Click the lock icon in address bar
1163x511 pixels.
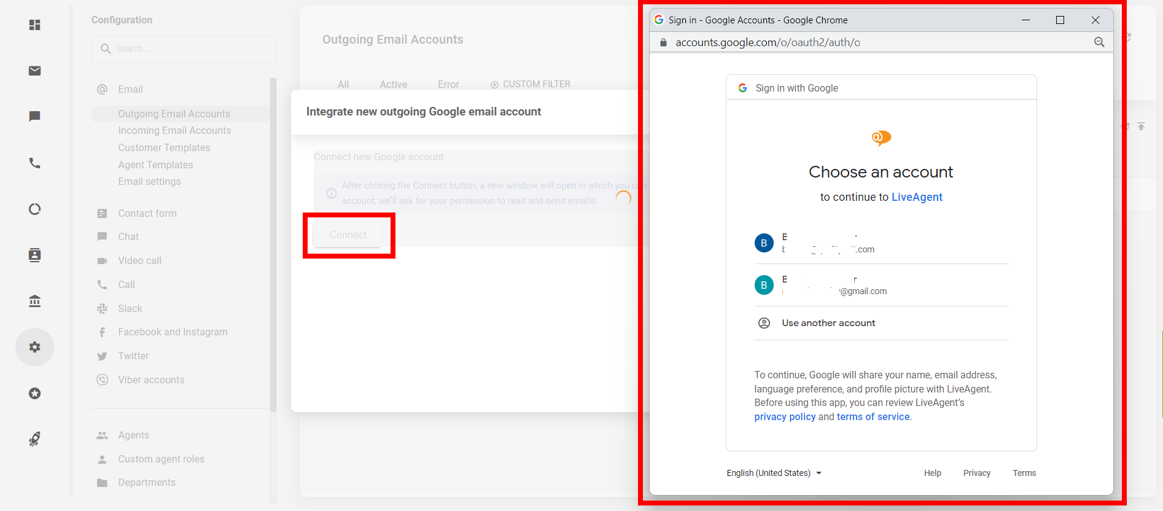point(663,42)
